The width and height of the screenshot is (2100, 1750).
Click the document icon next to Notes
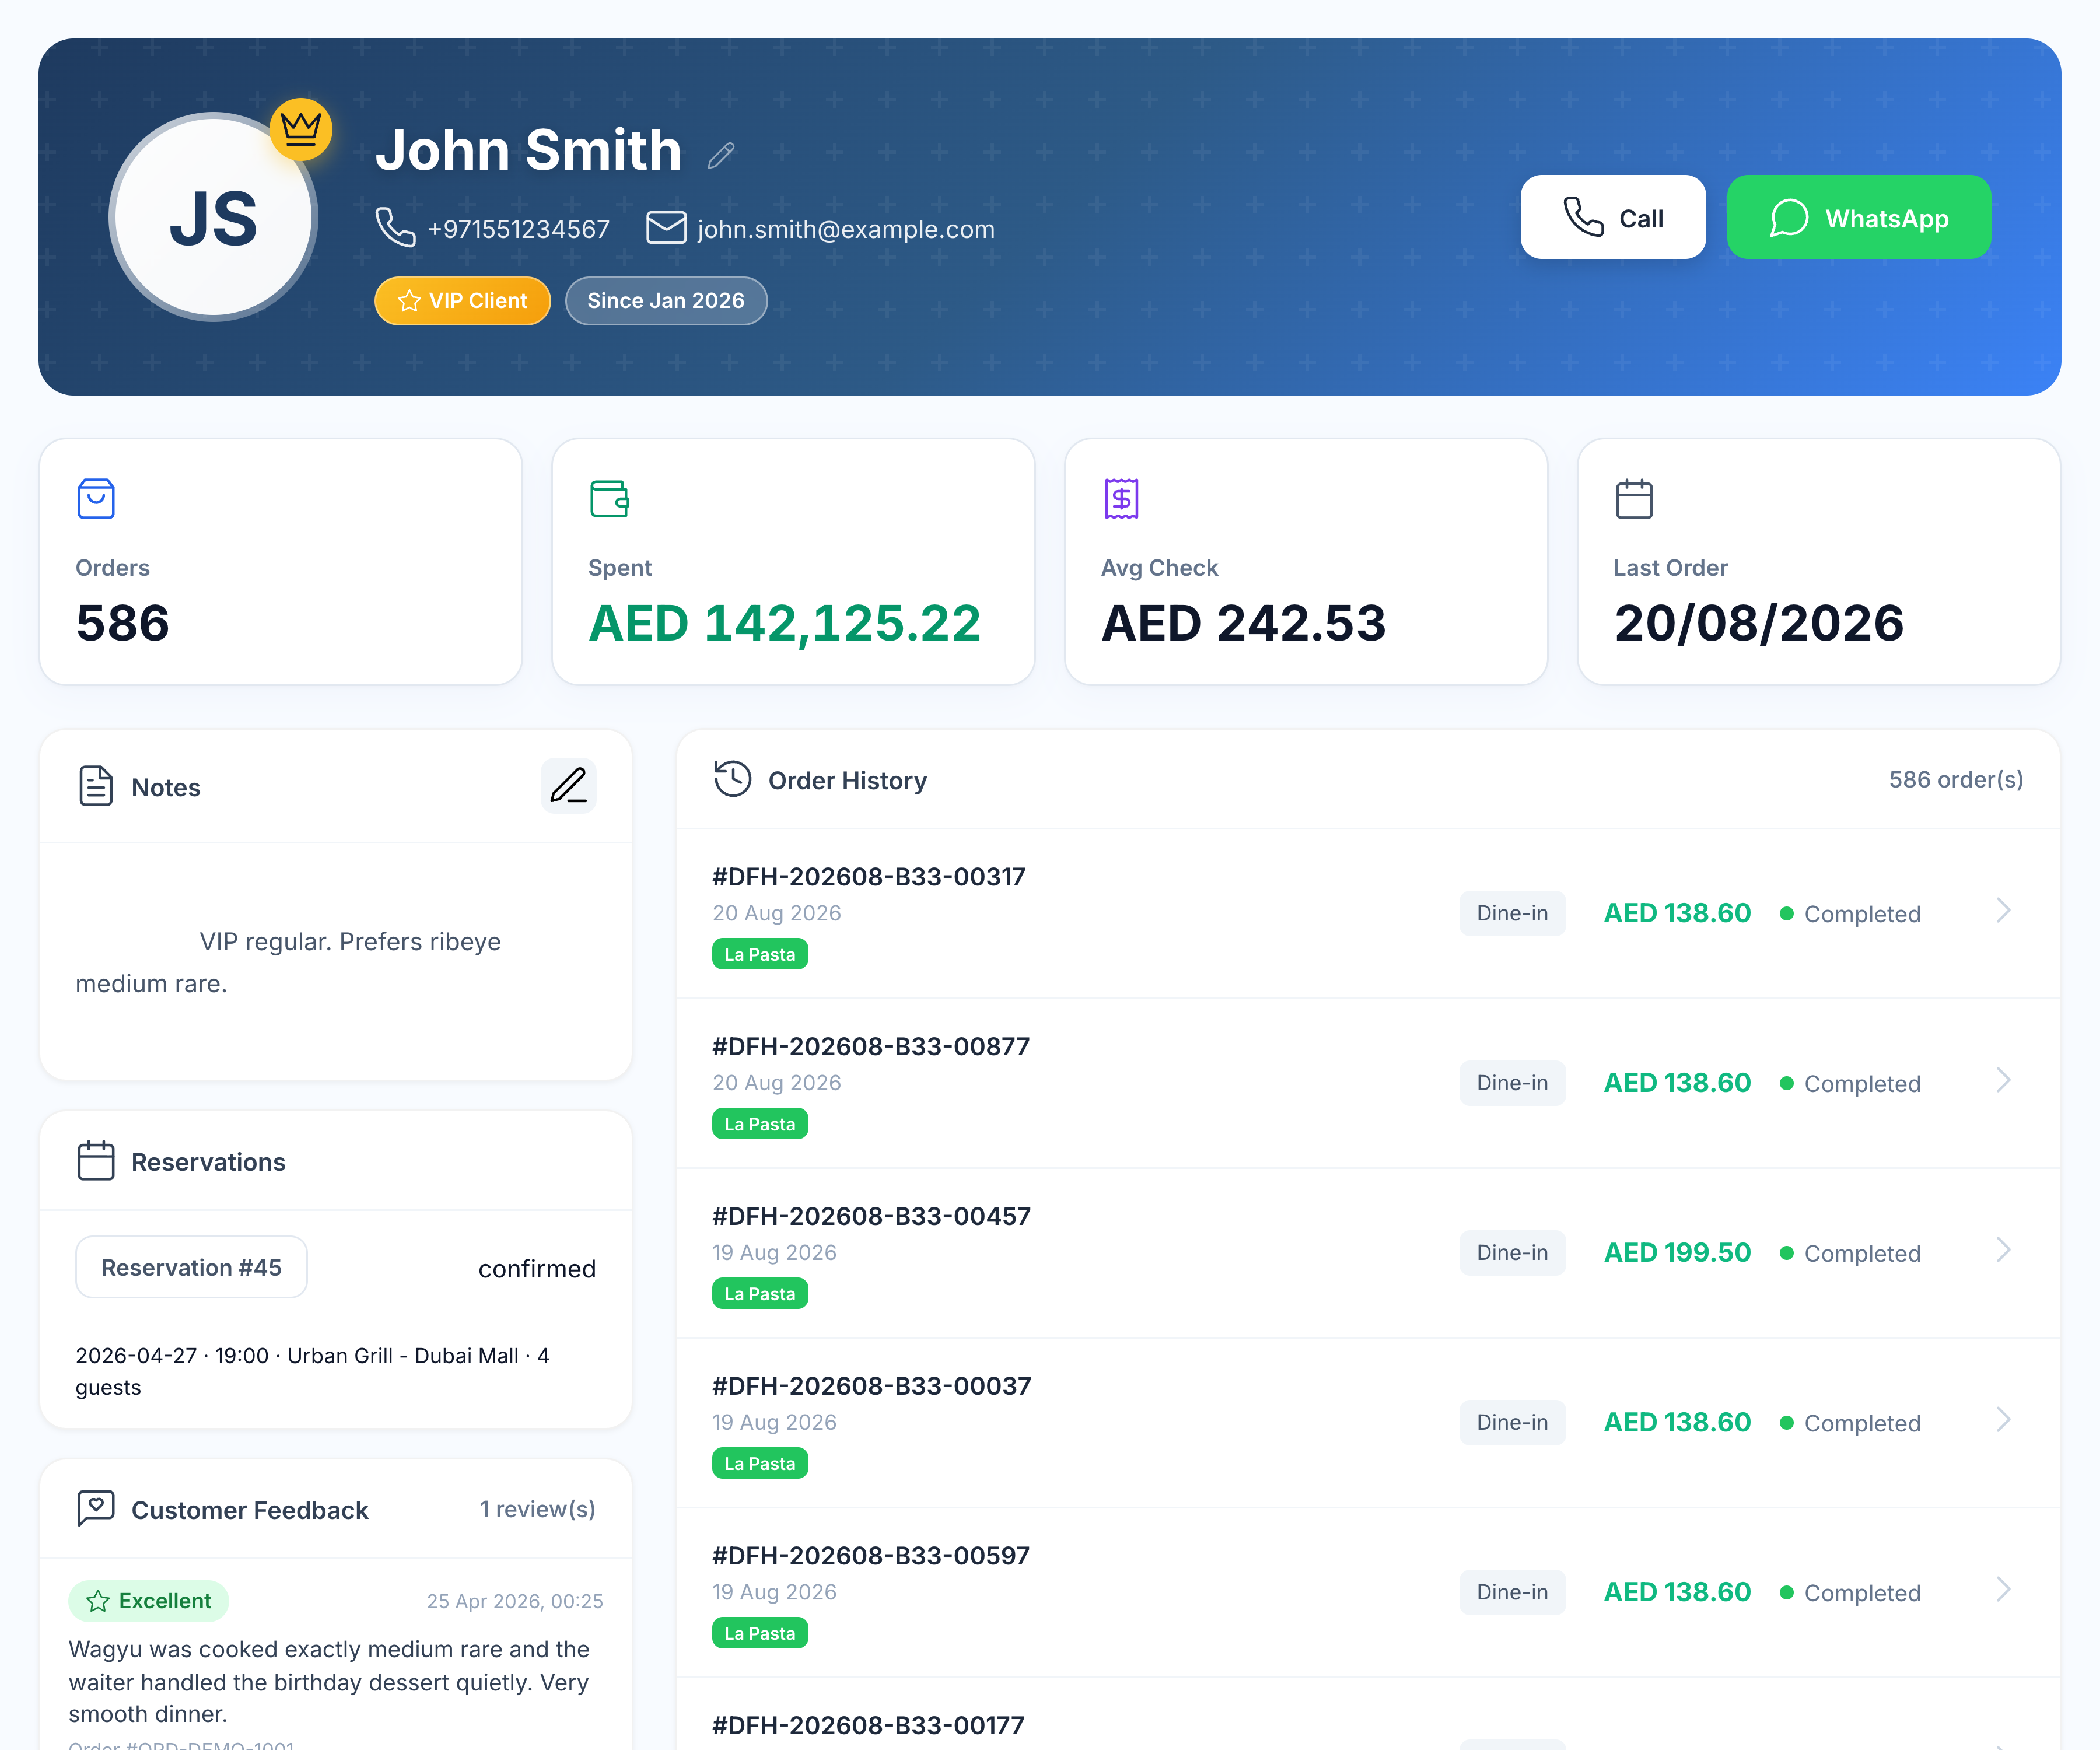click(96, 786)
